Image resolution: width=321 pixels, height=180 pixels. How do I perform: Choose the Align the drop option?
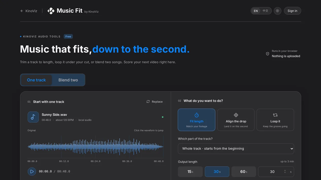tap(236, 120)
